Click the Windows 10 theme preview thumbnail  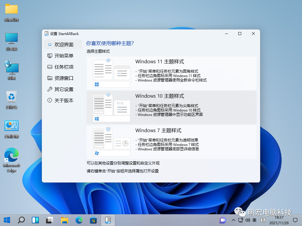[x=111, y=107]
